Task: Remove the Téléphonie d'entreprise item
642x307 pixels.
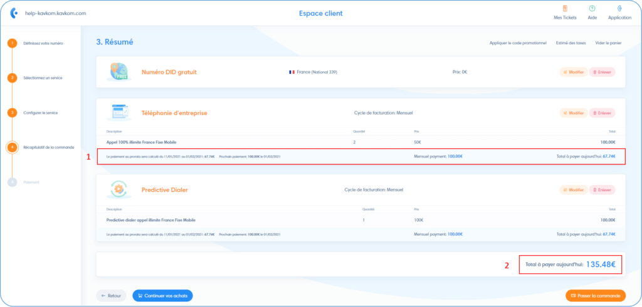Action: 603,113
